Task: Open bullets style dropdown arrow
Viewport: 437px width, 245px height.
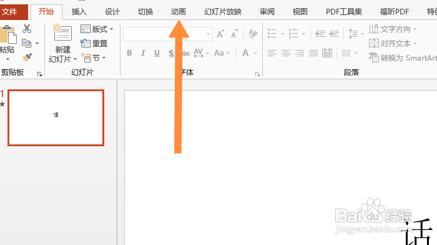Action: (282, 34)
